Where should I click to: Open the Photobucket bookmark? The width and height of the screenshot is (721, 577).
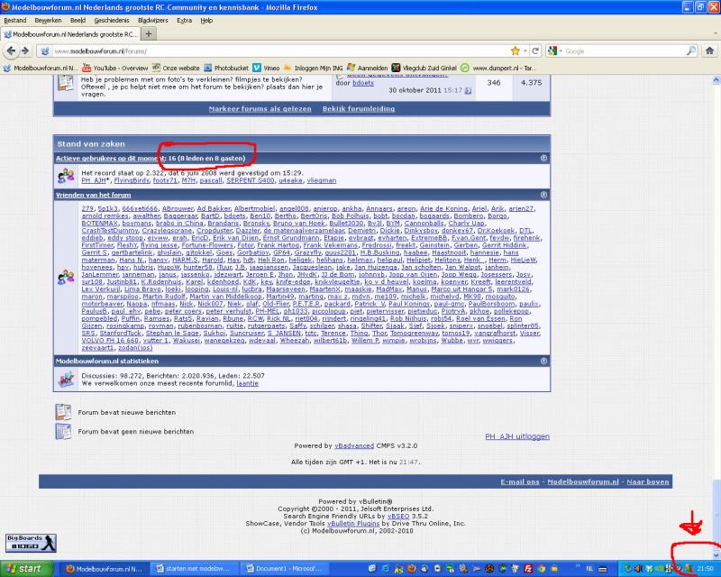pos(226,69)
